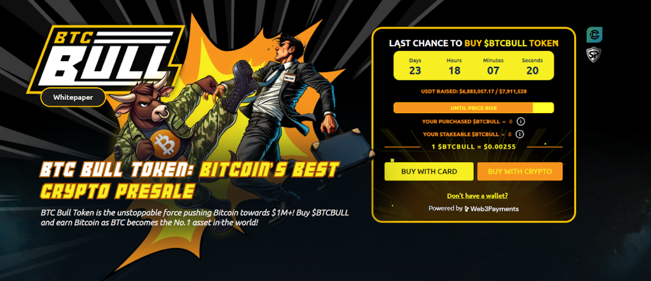The height and width of the screenshot is (281, 651).
Task: Click the SolidProof shield badge icon
Action: [594, 55]
